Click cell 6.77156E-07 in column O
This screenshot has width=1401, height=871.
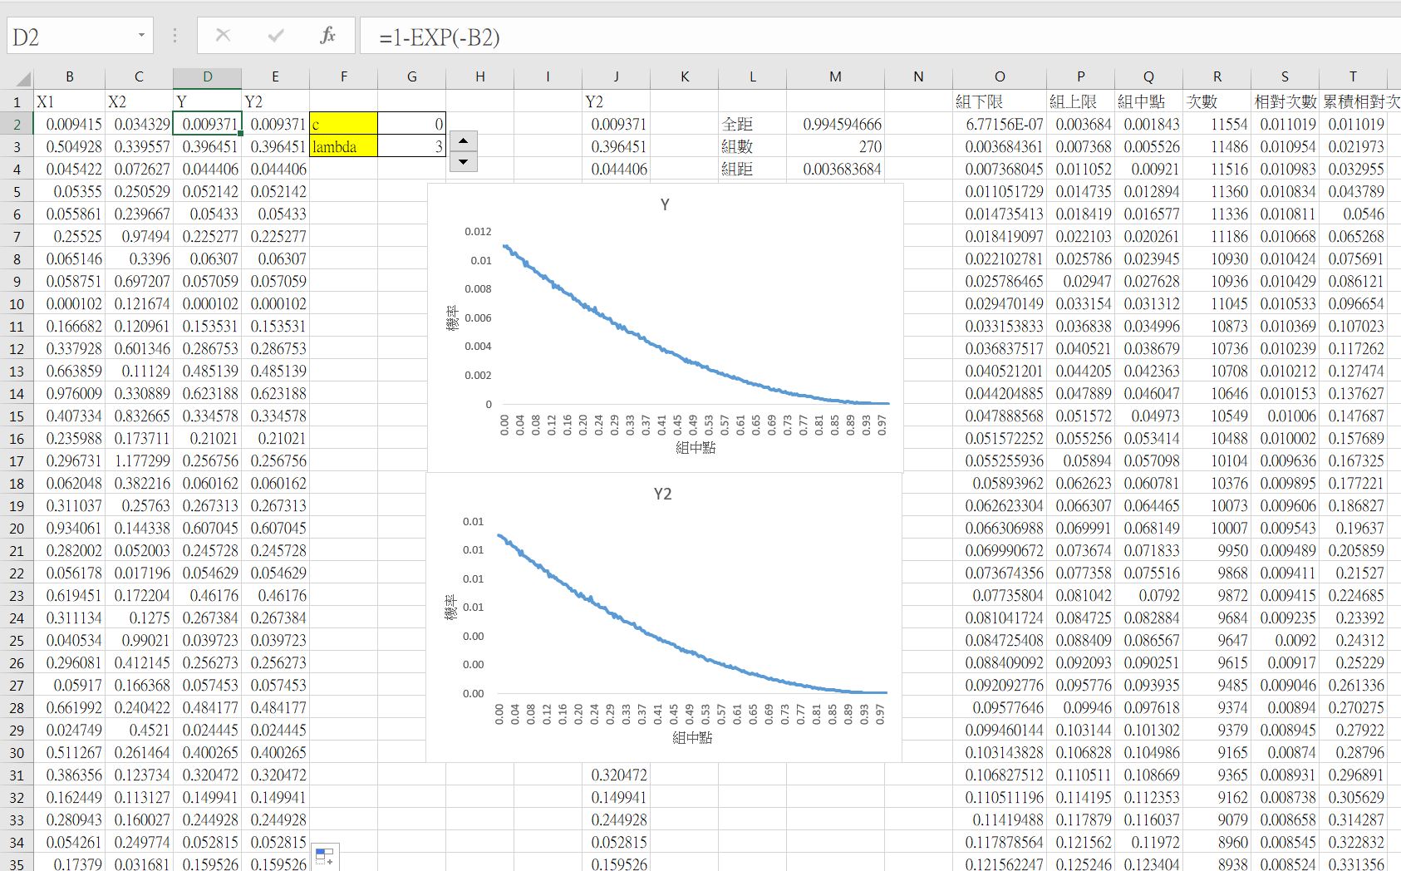pos(1000,124)
